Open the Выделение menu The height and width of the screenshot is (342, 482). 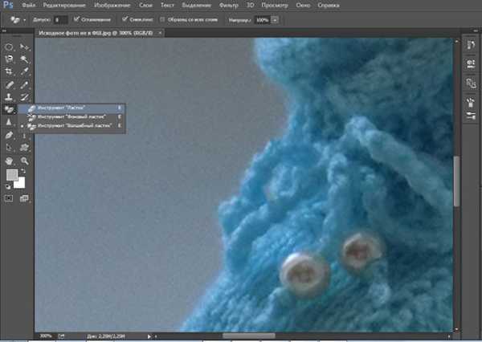pyautogui.click(x=197, y=5)
